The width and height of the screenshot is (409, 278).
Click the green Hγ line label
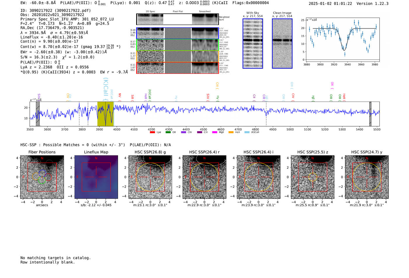[218, 98]
